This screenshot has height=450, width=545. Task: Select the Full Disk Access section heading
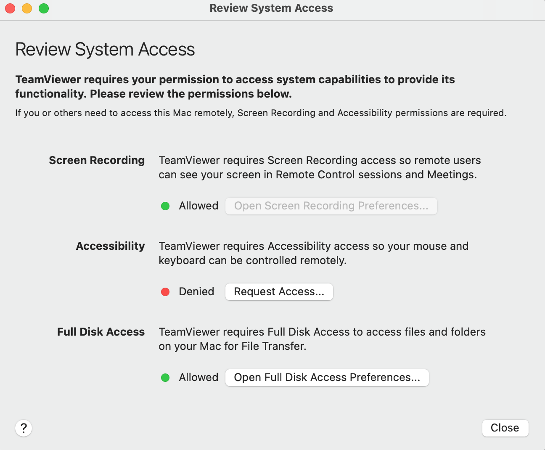click(x=101, y=332)
